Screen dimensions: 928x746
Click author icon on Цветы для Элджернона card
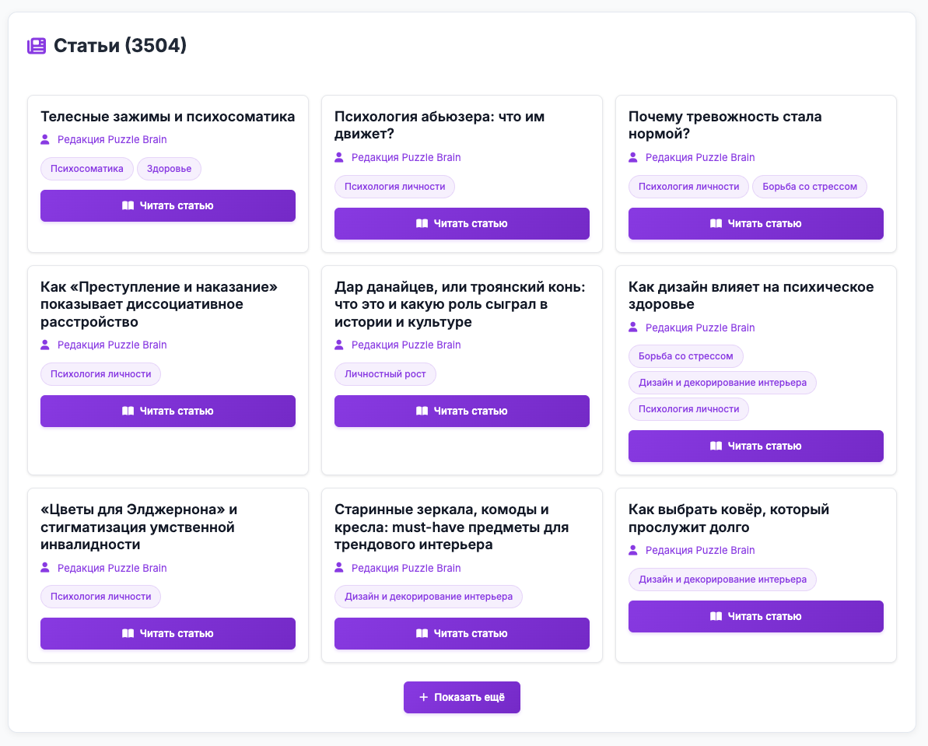click(45, 569)
